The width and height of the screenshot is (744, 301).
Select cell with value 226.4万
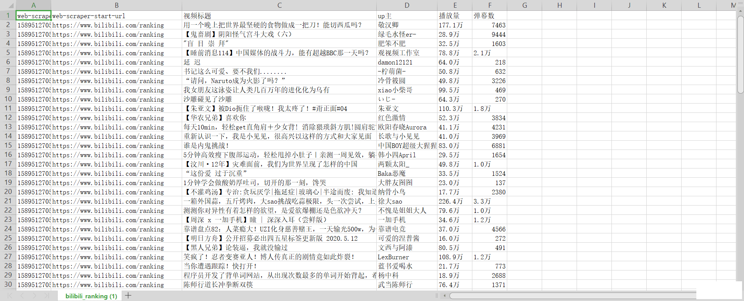[x=455, y=201]
